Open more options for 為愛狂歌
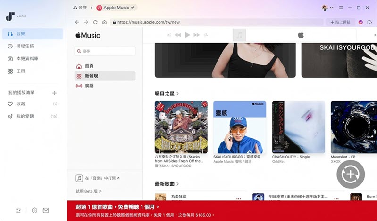Viewport: 377px width, 221px height. pyautogui.click(x=238, y=199)
